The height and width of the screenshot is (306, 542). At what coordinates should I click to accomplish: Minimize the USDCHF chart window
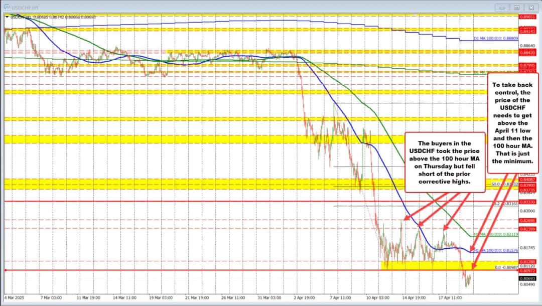[x=501, y=8]
